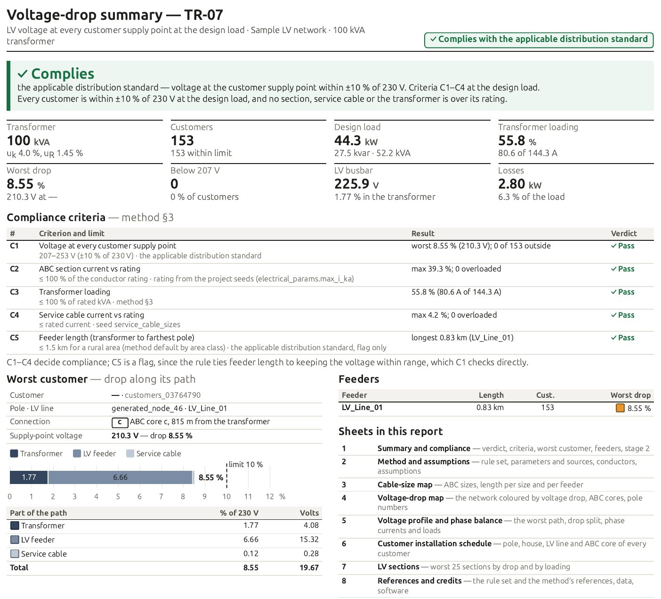Open the 'Voltage-drop map' sheet entry
Viewport: 661px width, 599px height.
click(x=496, y=503)
